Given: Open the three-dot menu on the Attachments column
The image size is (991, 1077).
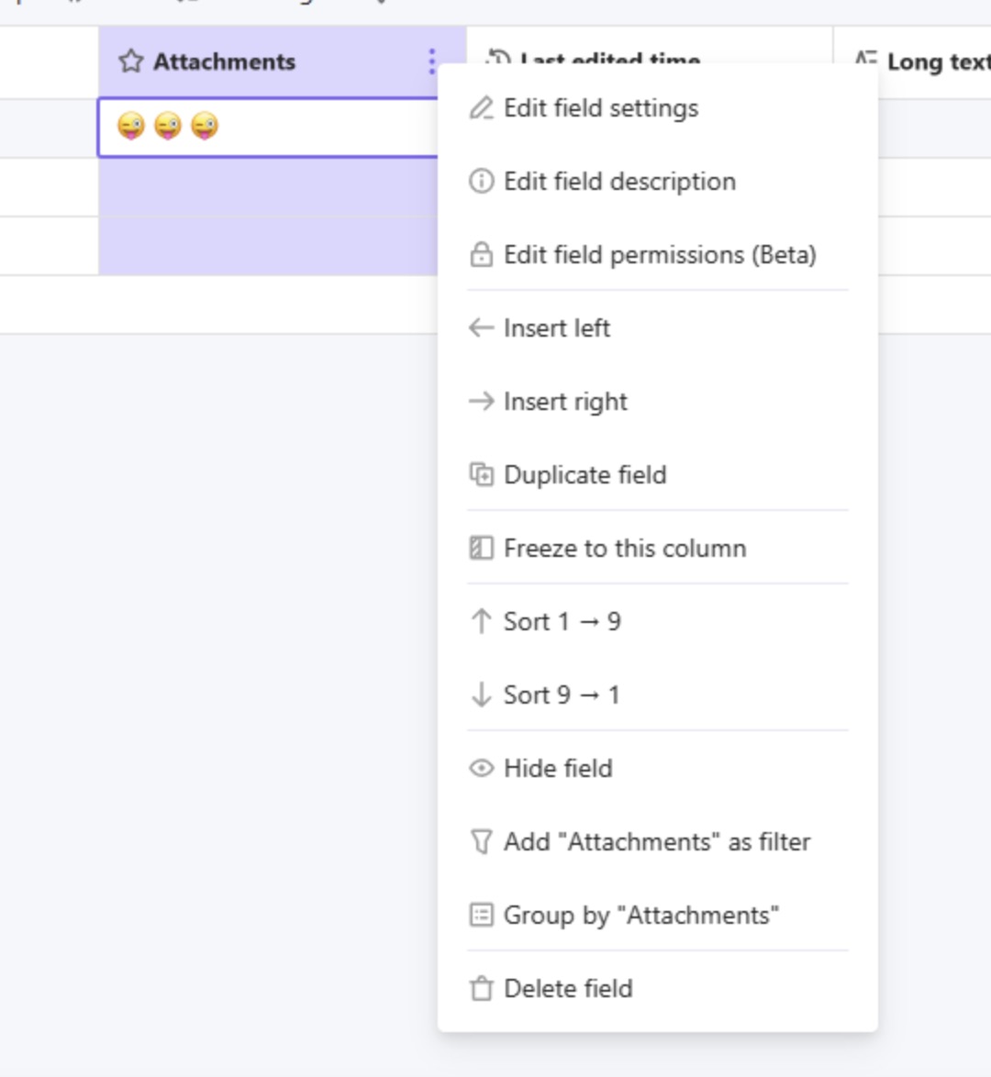Looking at the screenshot, I should (431, 61).
